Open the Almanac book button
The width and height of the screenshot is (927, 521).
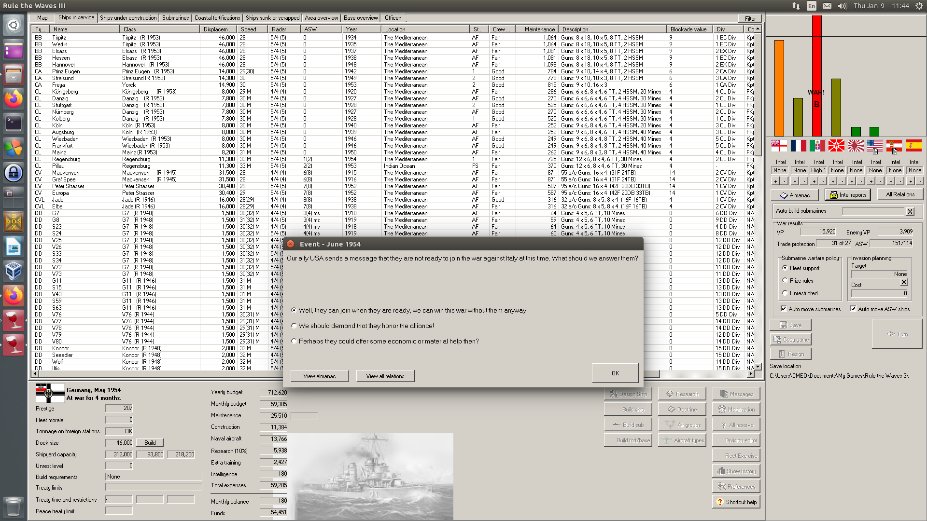tap(794, 195)
